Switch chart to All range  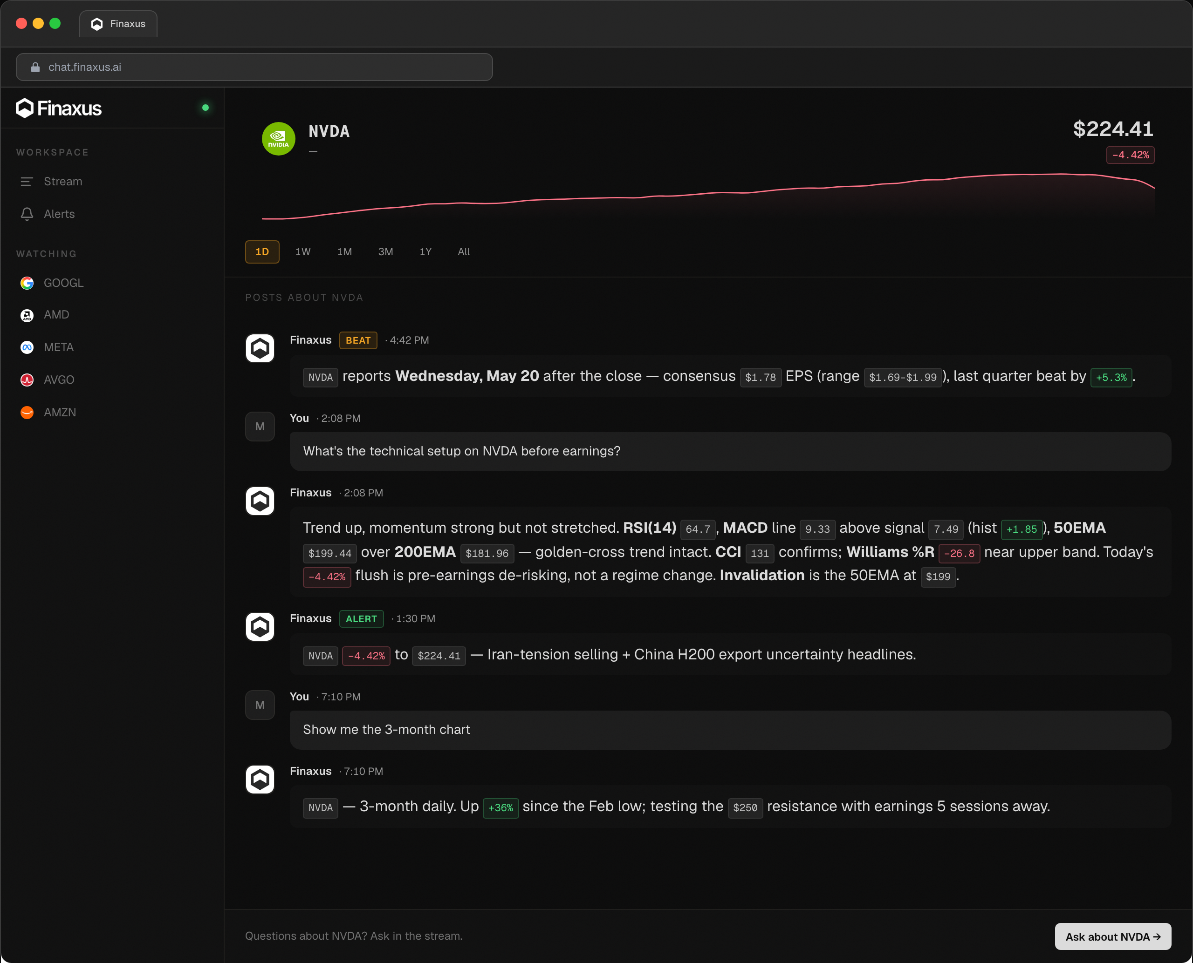(x=464, y=252)
